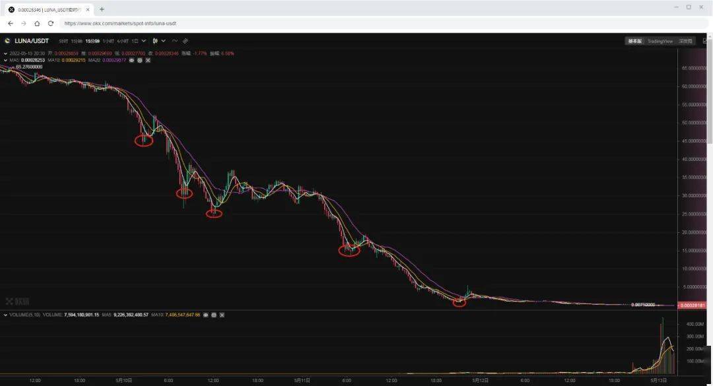Select the 1小时 timeframe
This screenshot has width=713, height=386.
tap(108, 41)
